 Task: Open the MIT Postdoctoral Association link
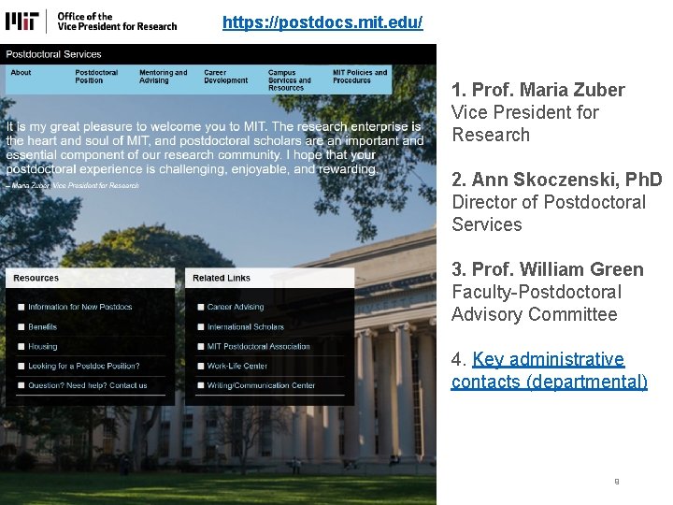point(258,346)
